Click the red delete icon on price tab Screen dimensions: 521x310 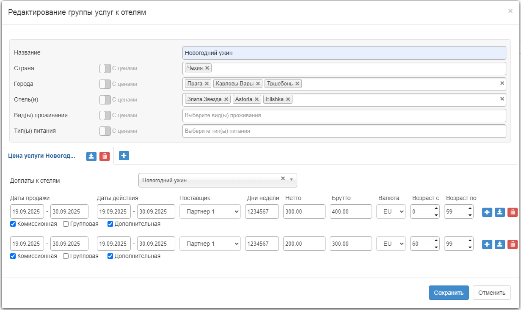(x=105, y=156)
